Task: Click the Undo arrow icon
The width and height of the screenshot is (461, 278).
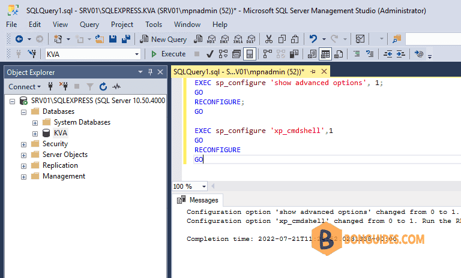Action: tap(313, 39)
